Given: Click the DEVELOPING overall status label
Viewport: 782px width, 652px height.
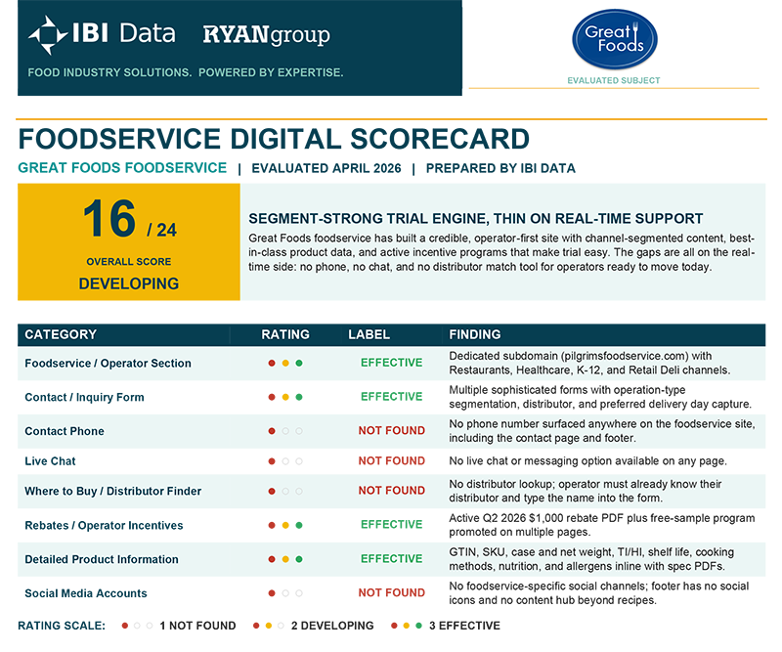Looking at the screenshot, I should 129,283.
